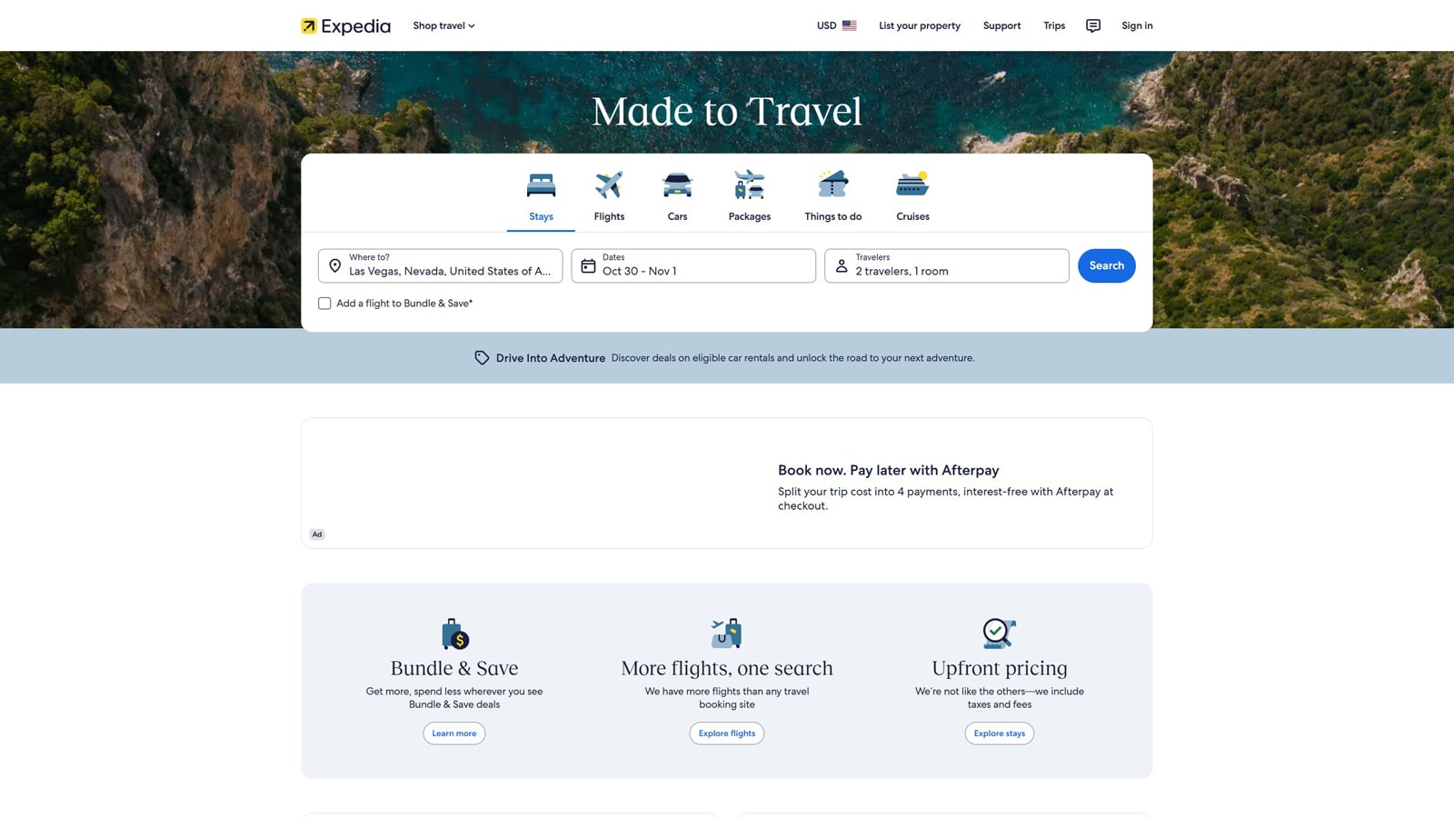Click the Expedia logo
This screenshot has width=1454, height=818.
[x=345, y=25]
